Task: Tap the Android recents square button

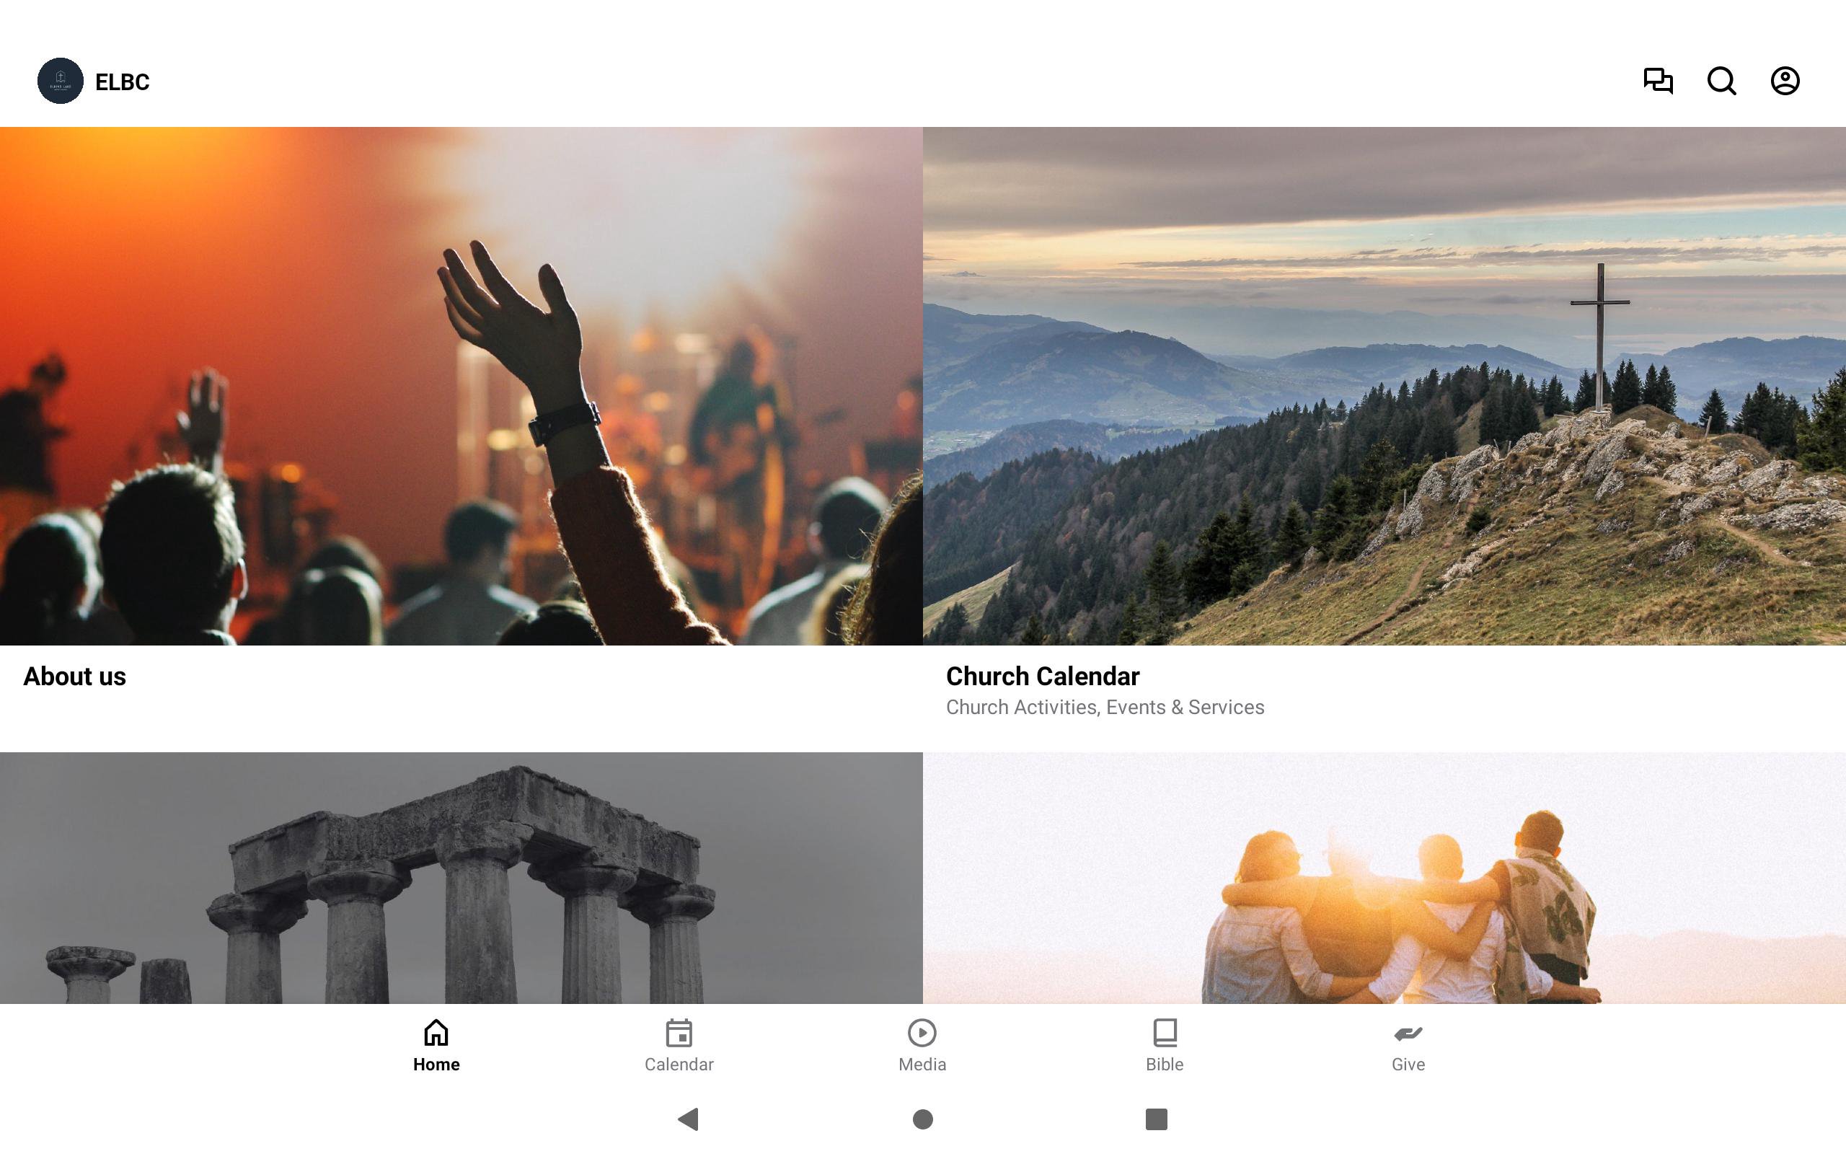Action: point(1157,1119)
